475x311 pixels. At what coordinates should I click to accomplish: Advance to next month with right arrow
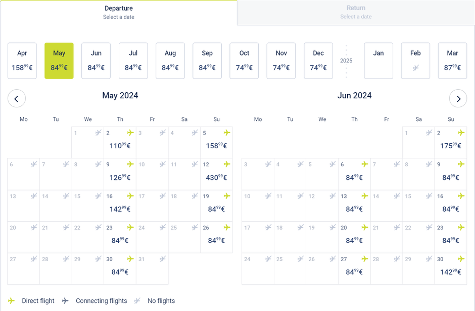[x=458, y=99]
